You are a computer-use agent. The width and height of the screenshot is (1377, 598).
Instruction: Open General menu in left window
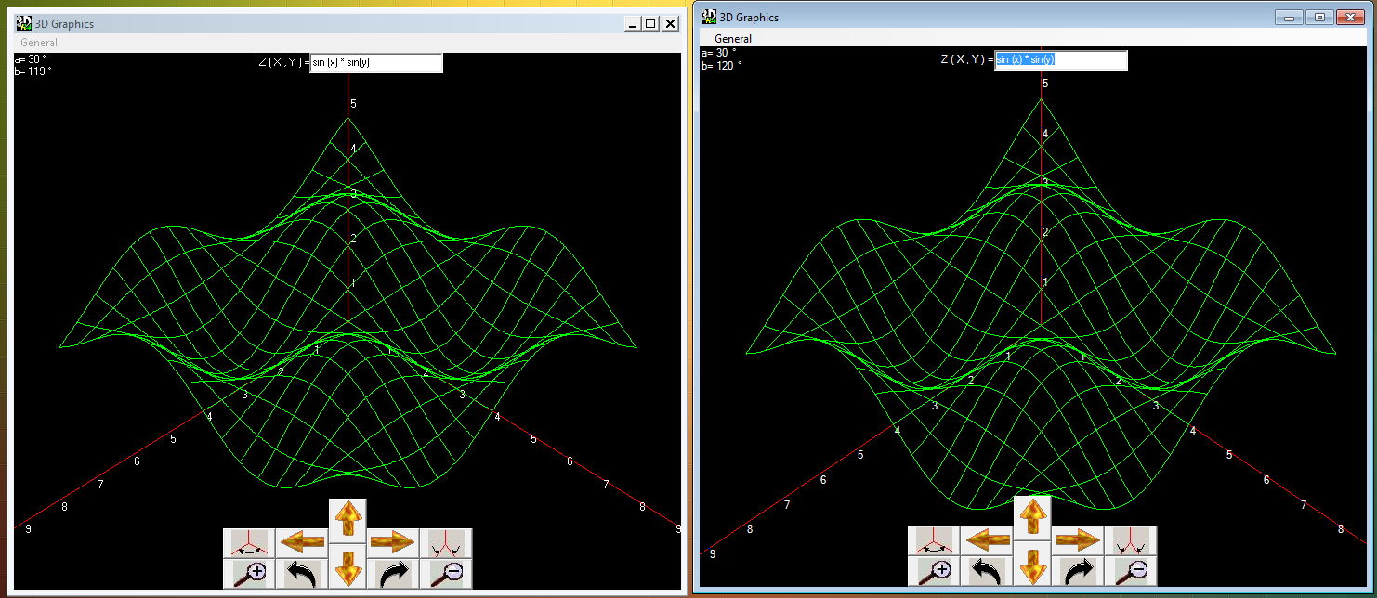pos(39,43)
